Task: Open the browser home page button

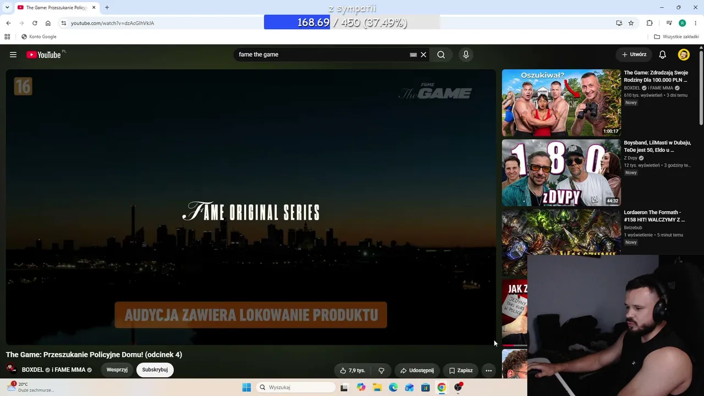Action: tap(48, 23)
